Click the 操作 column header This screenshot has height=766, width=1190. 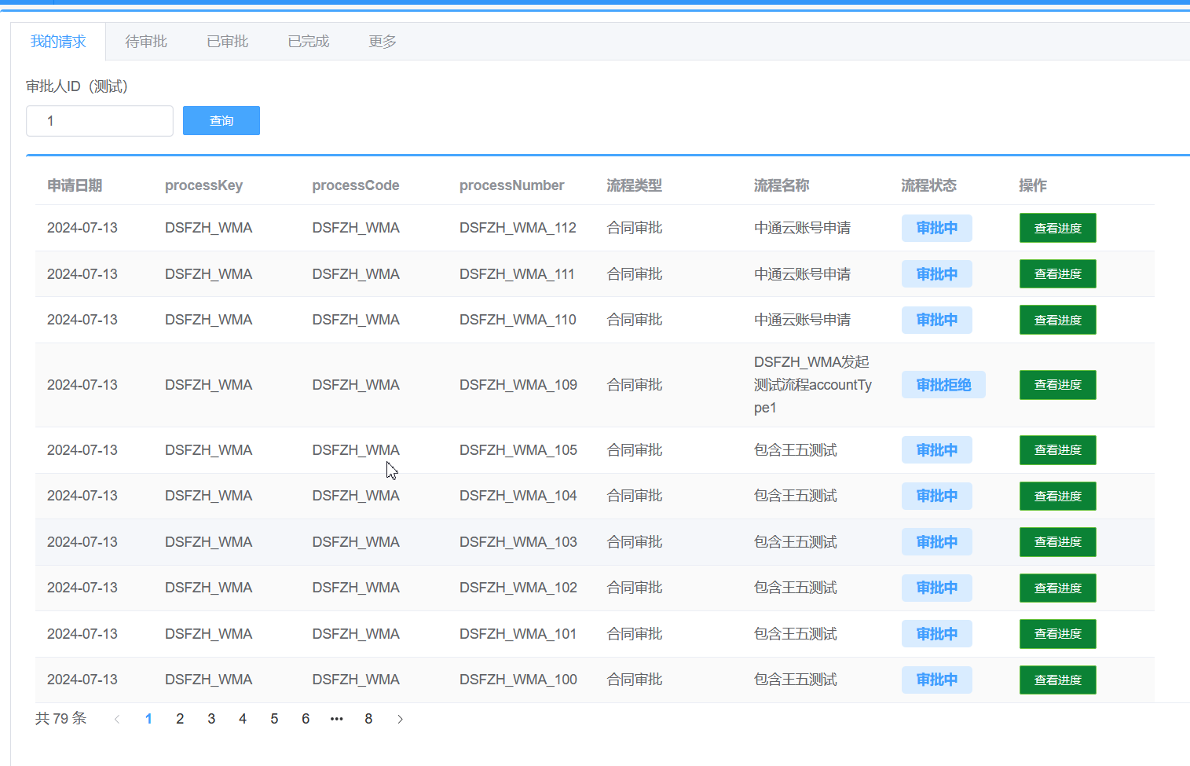[x=1033, y=185]
